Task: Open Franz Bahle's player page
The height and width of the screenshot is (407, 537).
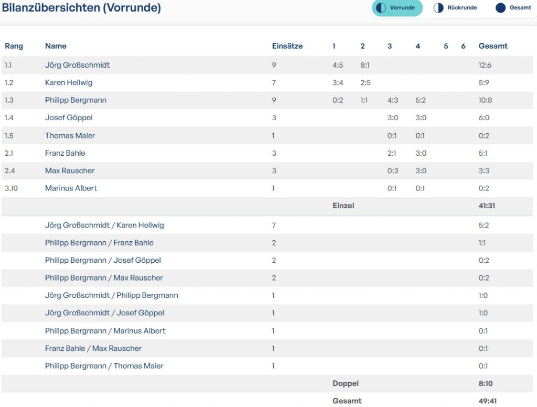Action: pos(65,153)
